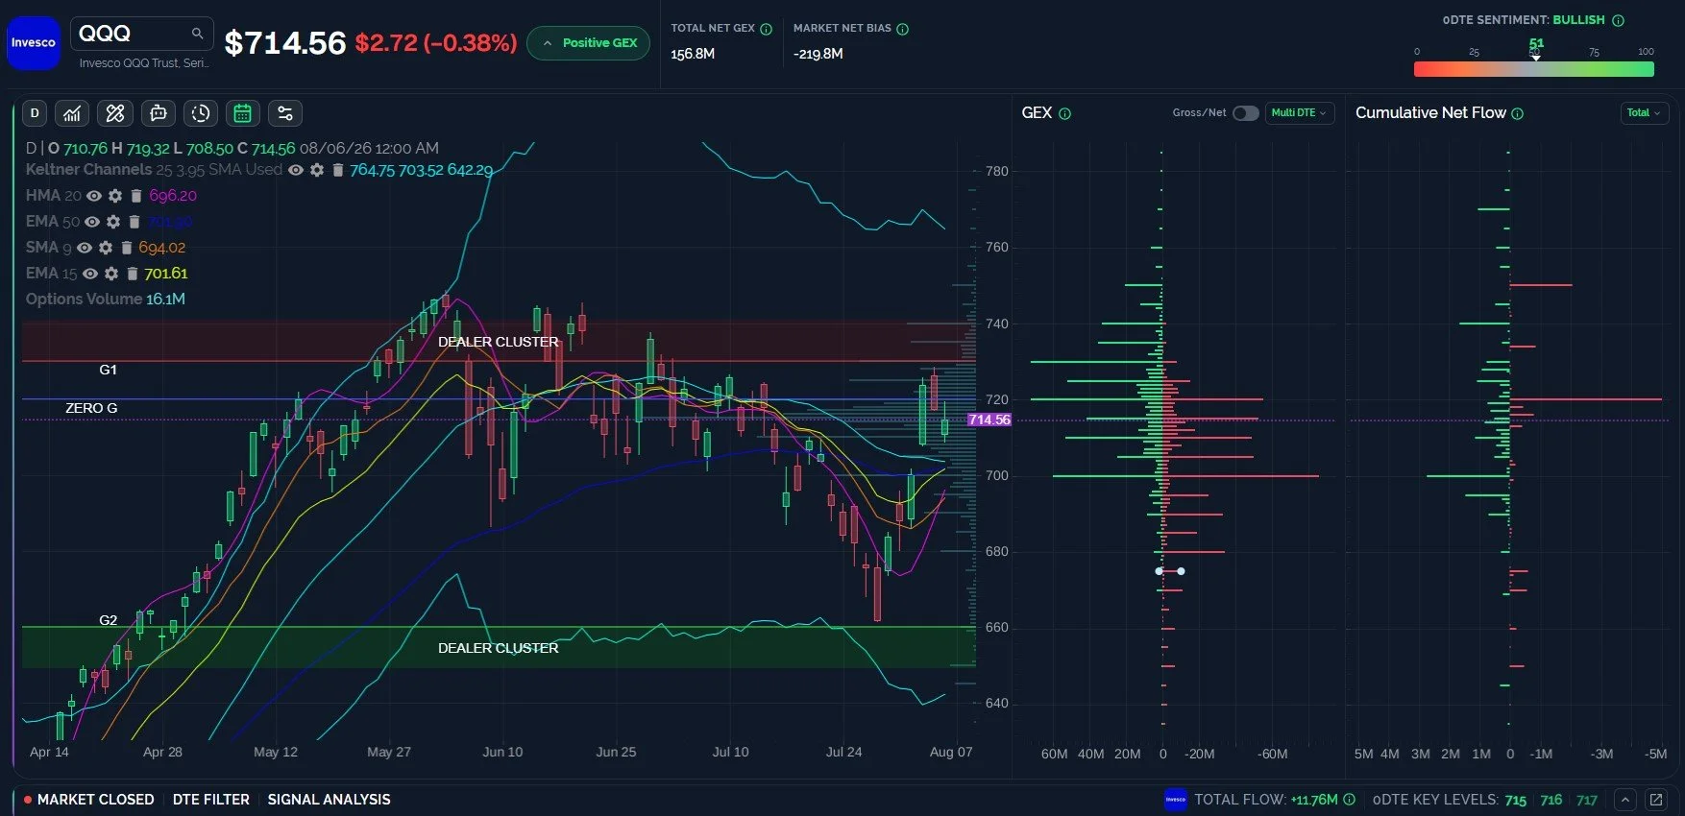Show info for Total Net GEX
This screenshot has width=1685, height=816.
767,29
